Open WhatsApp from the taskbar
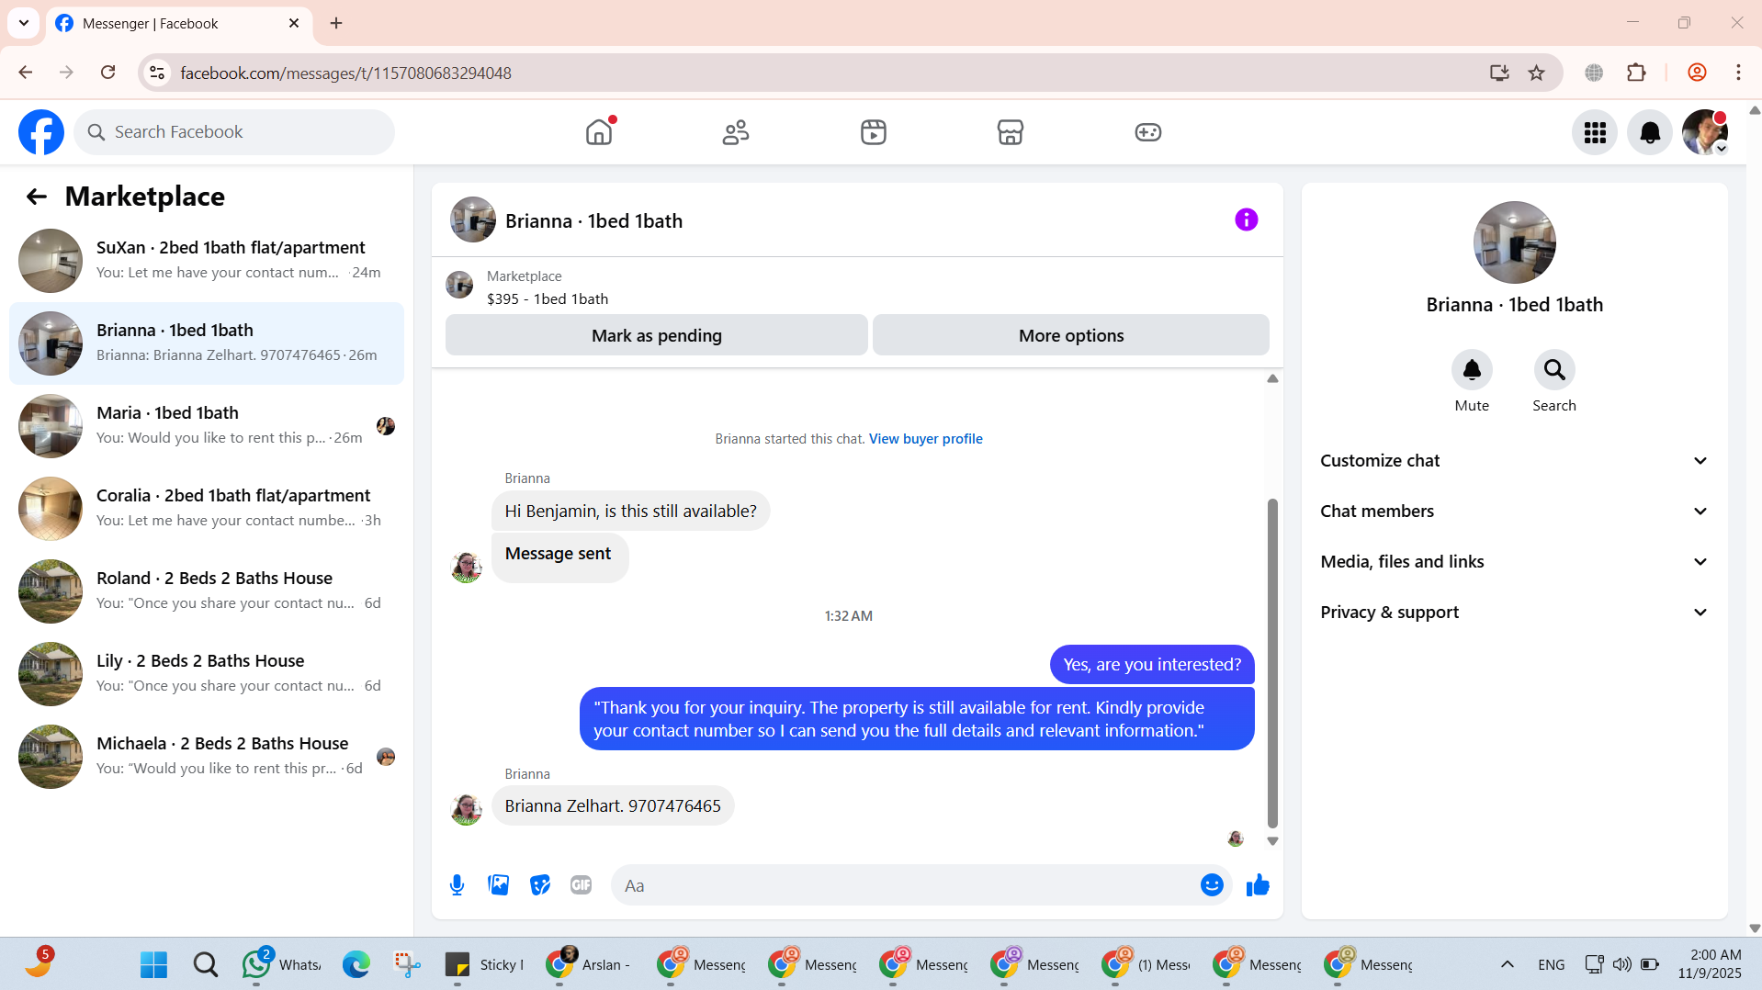 click(280, 964)
